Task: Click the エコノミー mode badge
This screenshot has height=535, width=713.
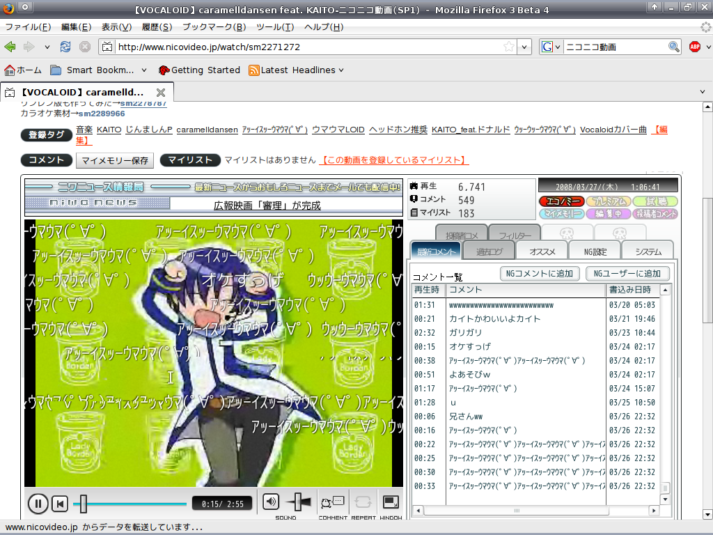Action: (562, 201)
